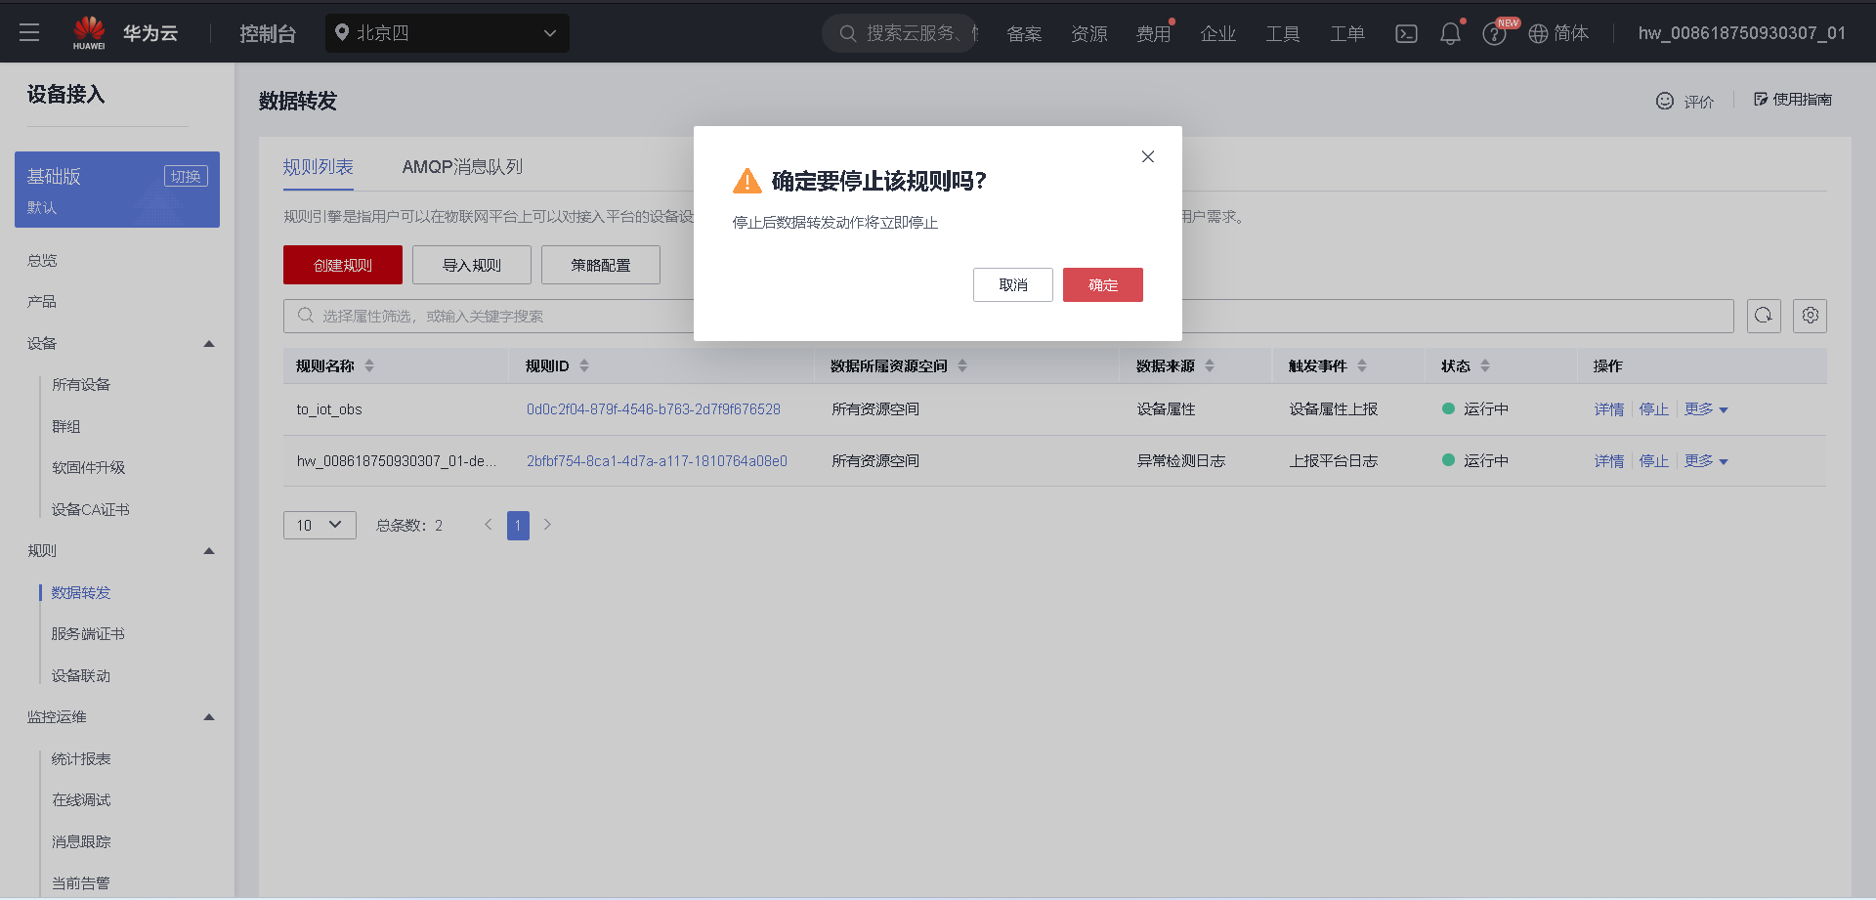Click the help question mark icon
Screen dimensions: 1876x900
coord(1494,32)
